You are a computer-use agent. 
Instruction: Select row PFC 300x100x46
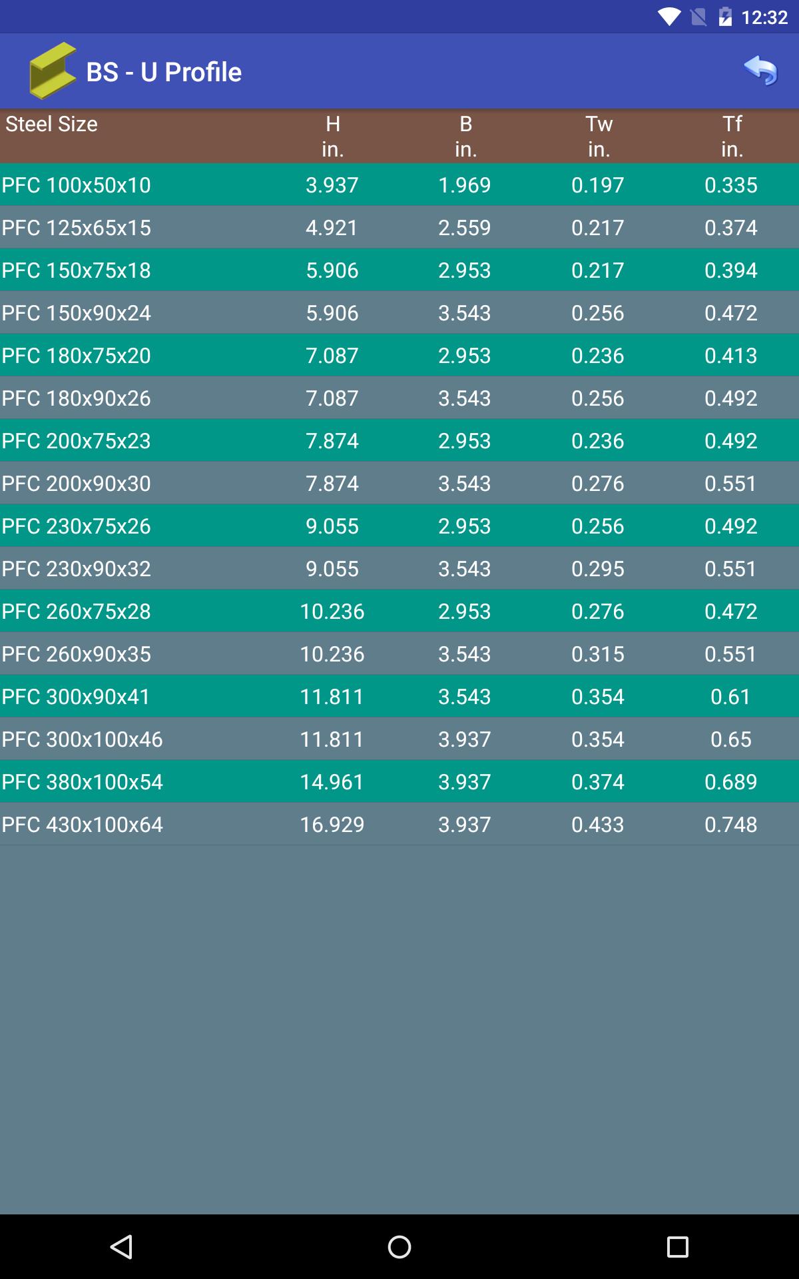(x=400, y=739)
